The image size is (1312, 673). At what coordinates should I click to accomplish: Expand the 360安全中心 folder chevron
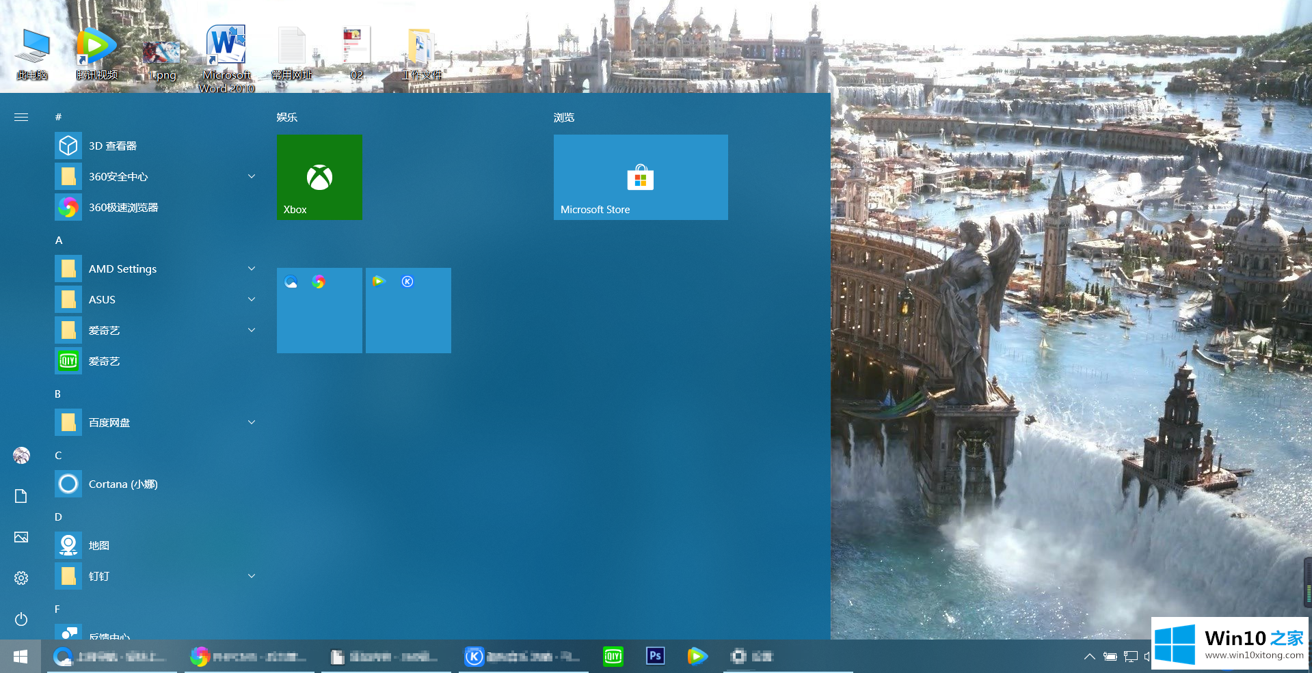tap(252, 176)
